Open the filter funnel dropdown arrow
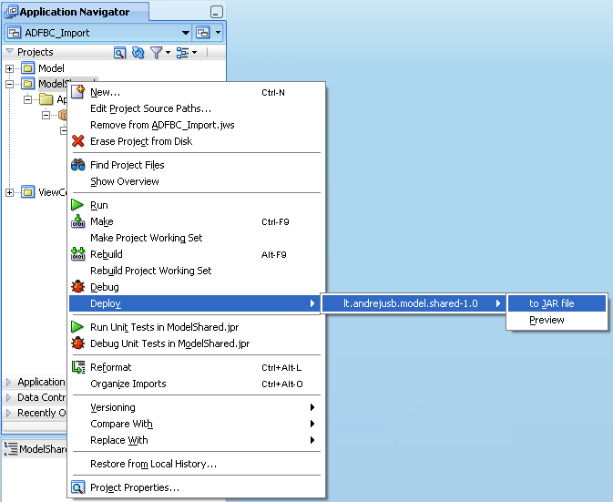Viewport: 613px width, 502px height. click(x=169, y=53)
